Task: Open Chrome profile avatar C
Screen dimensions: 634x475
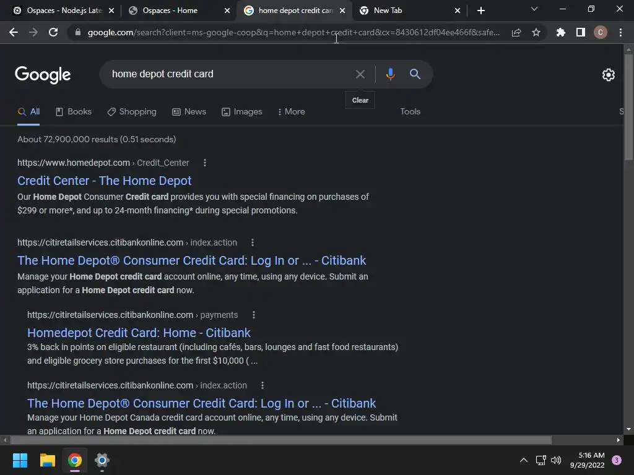Action: [x=601, y=32]
